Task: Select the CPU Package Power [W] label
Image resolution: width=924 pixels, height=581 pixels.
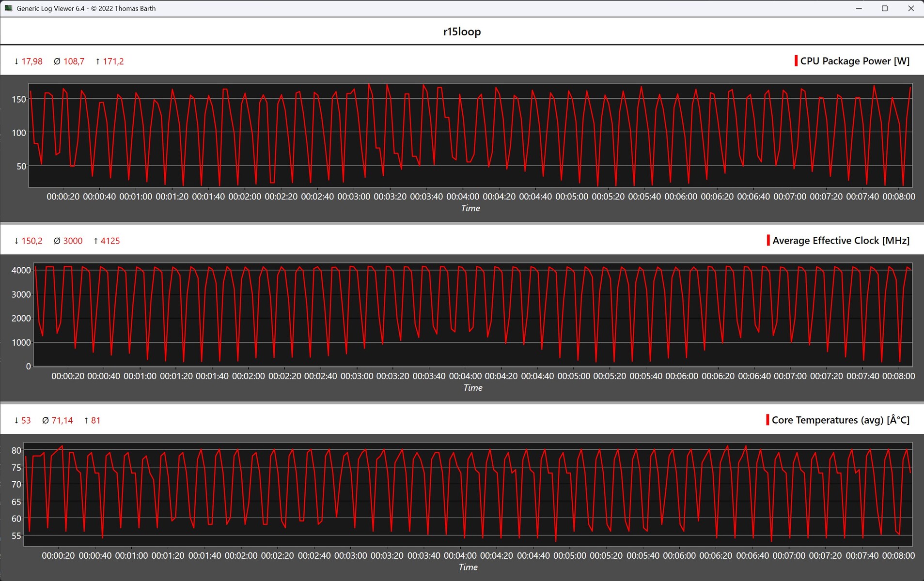Action: (855, 61)
